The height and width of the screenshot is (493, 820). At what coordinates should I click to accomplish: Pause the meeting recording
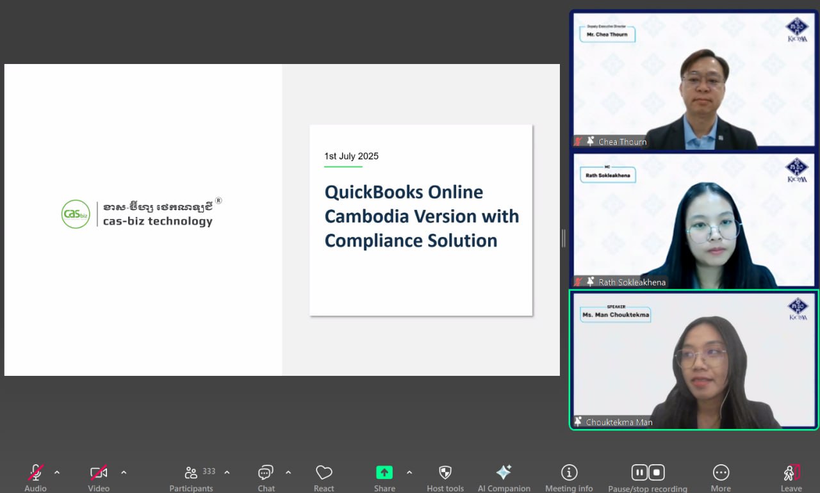click(x=639, y=473)
